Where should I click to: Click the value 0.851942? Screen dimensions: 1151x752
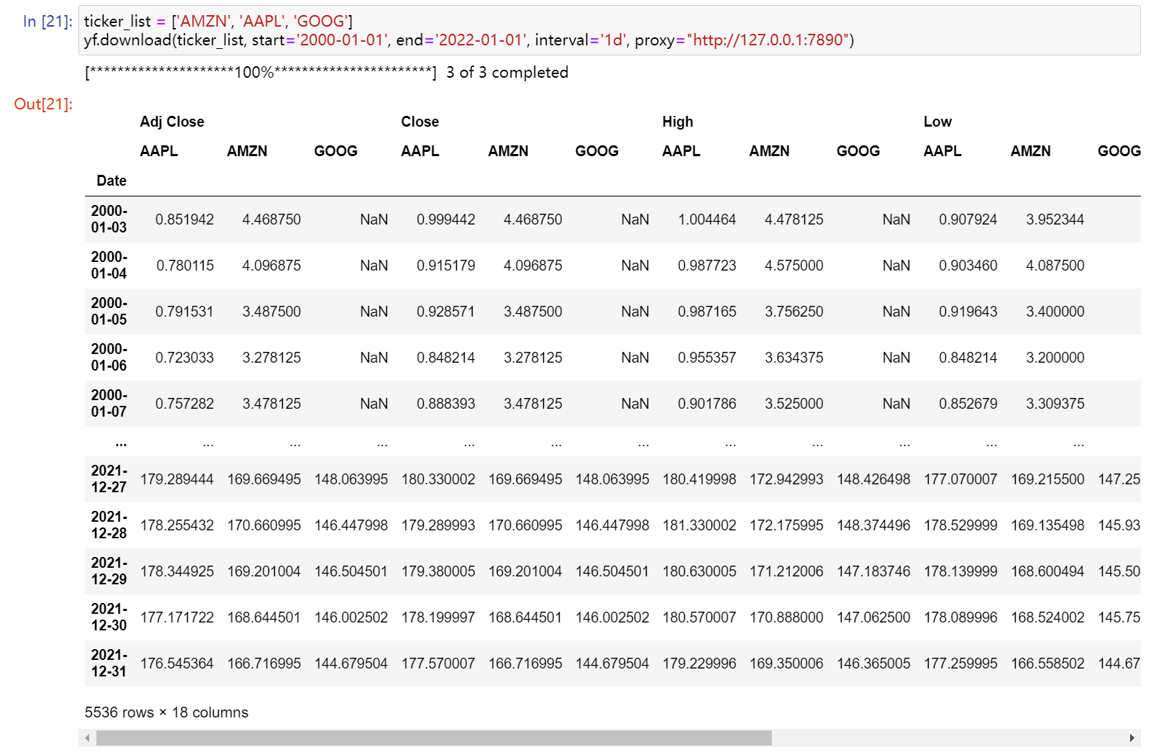click(x=184, y=219)
